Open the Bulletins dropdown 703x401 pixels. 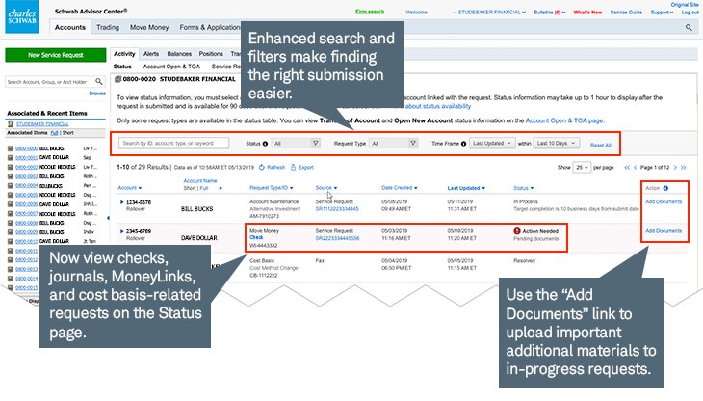pyautogui.click(x=549, y=13)
